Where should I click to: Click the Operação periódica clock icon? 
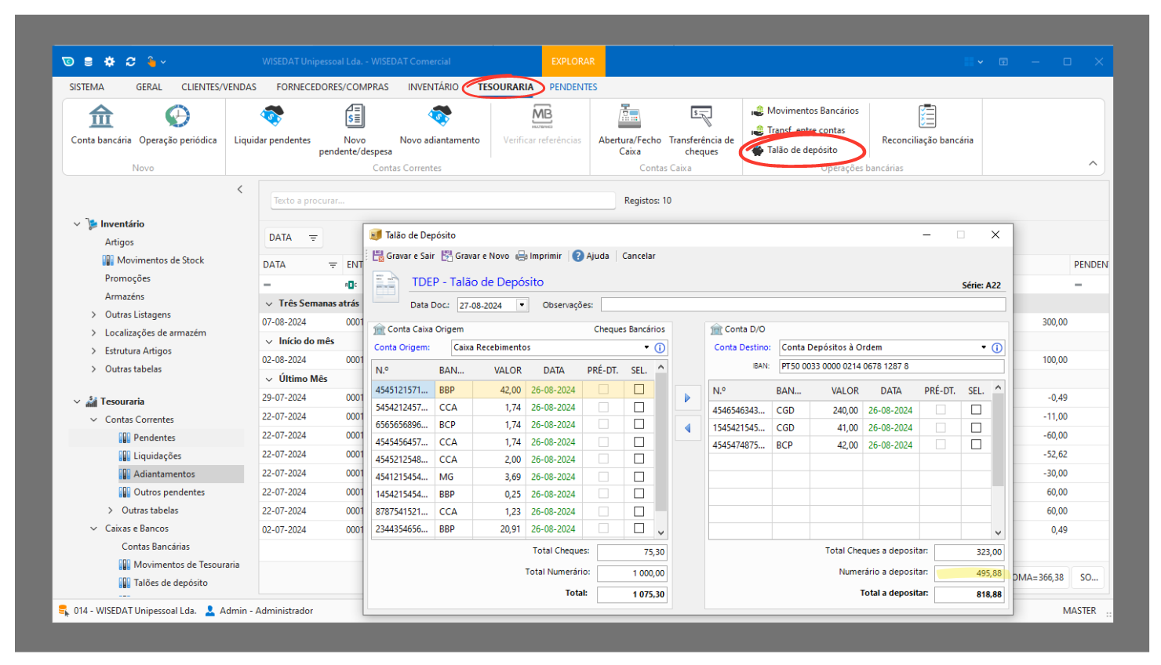pyautogui.click(x=177, y=117)
